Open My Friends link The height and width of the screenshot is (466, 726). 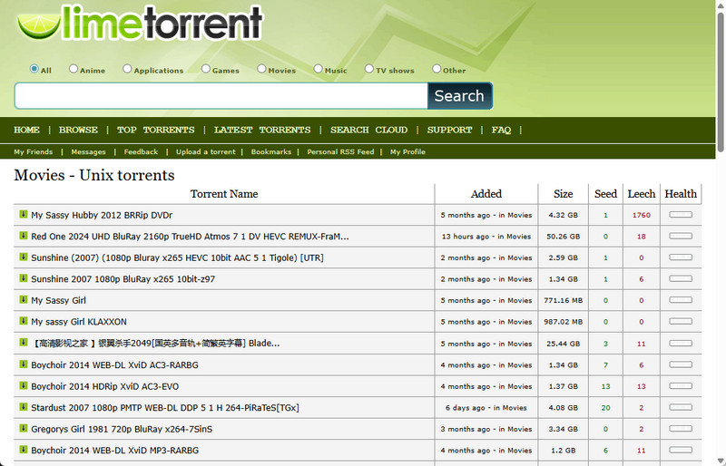click(x=34, y=151)
